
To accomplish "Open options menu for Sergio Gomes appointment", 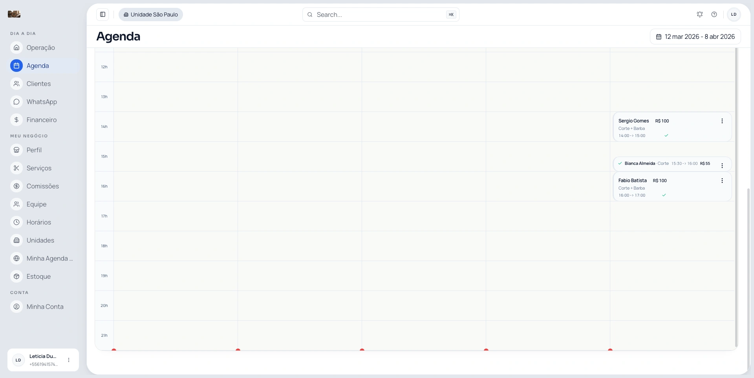I will (722, 121).
